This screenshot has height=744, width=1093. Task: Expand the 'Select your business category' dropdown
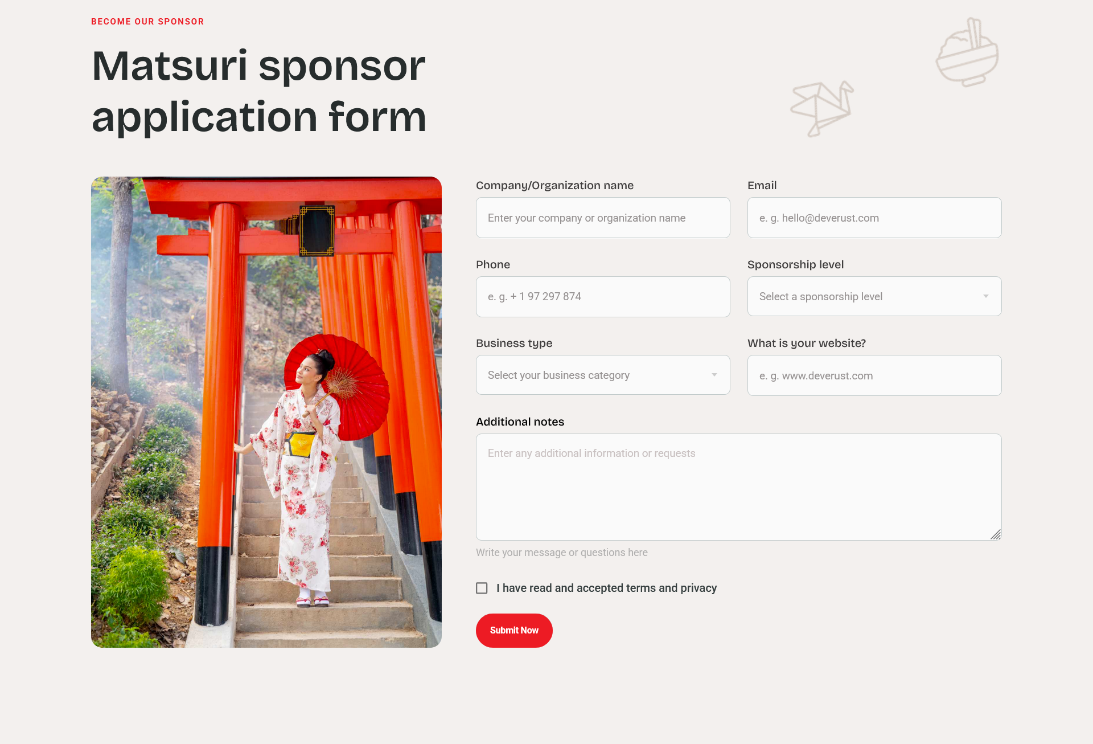pyautogui.click(x=603, y=375)
